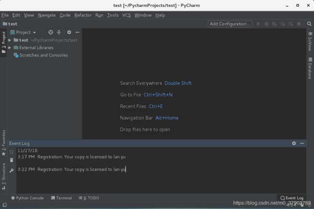Open the View menu

click(29, 15)
